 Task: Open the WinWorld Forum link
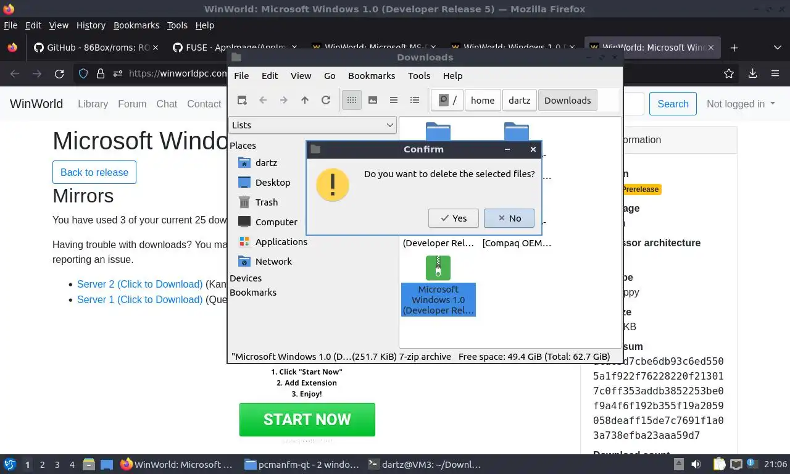[x=132, y=104]
